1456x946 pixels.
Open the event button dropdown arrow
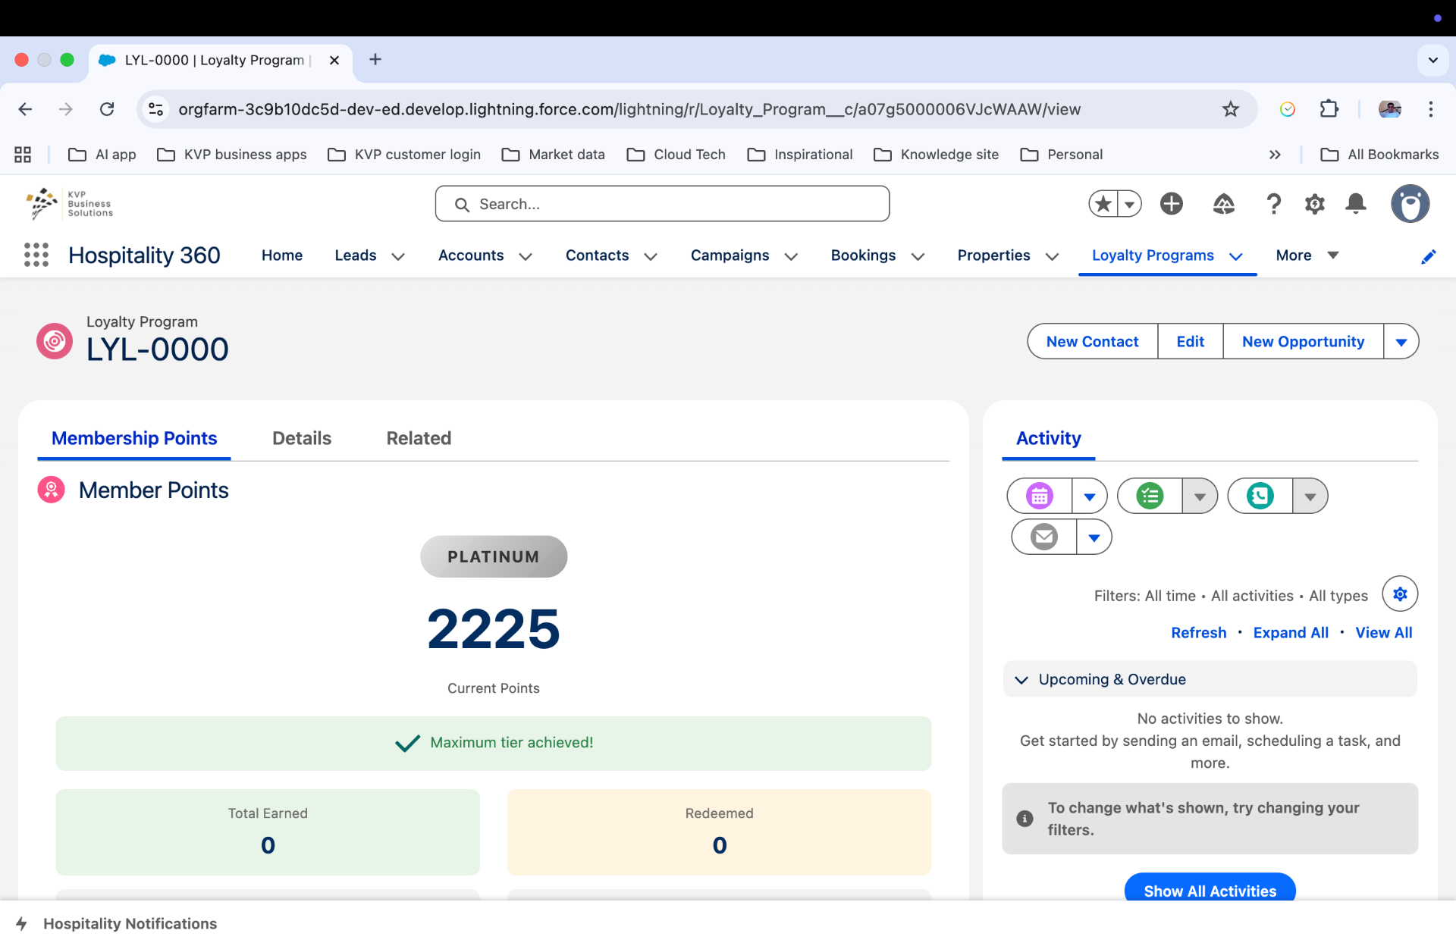click(1090, 496)
